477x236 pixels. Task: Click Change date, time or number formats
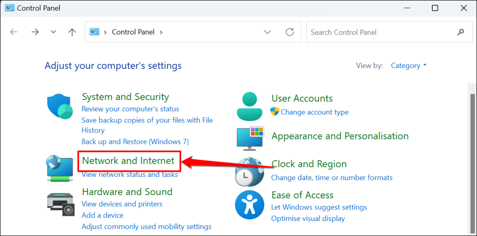point(332,178)
